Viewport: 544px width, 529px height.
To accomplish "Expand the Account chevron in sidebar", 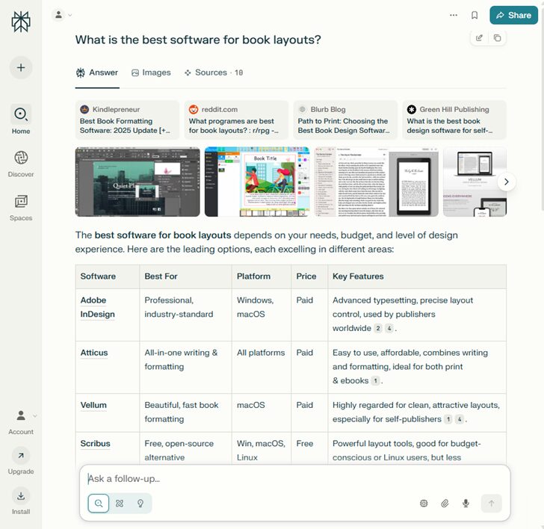I will pos(34,416).
